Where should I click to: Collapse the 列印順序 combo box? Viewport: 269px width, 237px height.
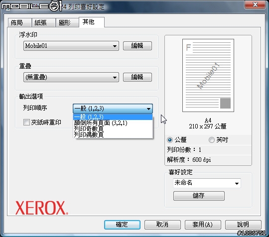coord(113,109)
